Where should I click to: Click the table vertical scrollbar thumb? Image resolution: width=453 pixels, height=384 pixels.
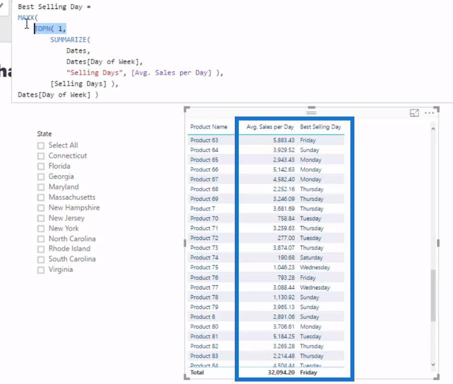(433, 295)
